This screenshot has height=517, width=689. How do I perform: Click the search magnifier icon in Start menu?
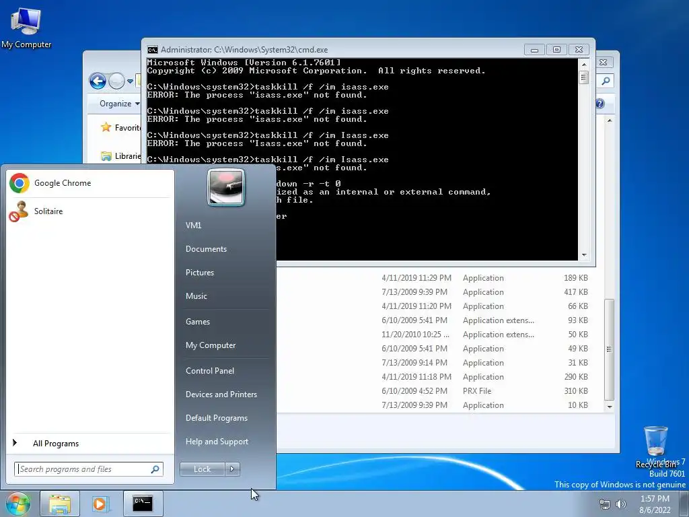coord(155,469)
